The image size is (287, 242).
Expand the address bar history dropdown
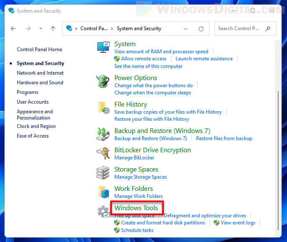[186, 29]
